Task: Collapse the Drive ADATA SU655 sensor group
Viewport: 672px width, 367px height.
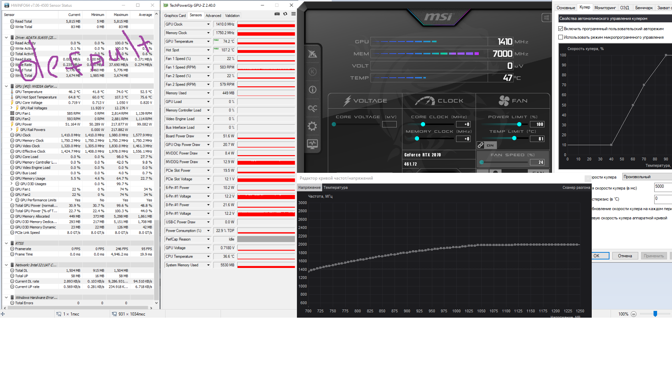Action: point(6,38)
